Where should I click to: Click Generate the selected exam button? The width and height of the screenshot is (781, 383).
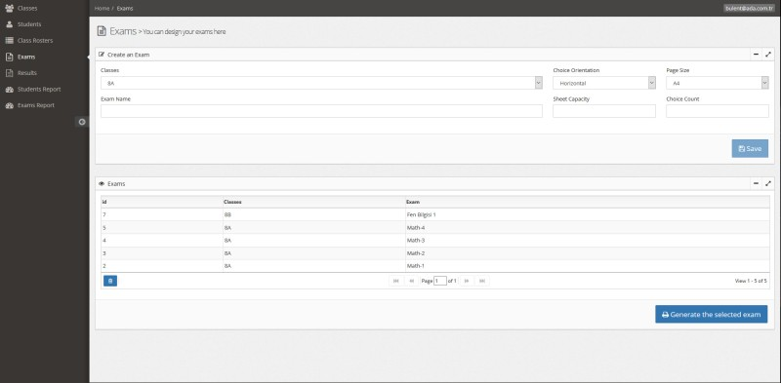712,315
